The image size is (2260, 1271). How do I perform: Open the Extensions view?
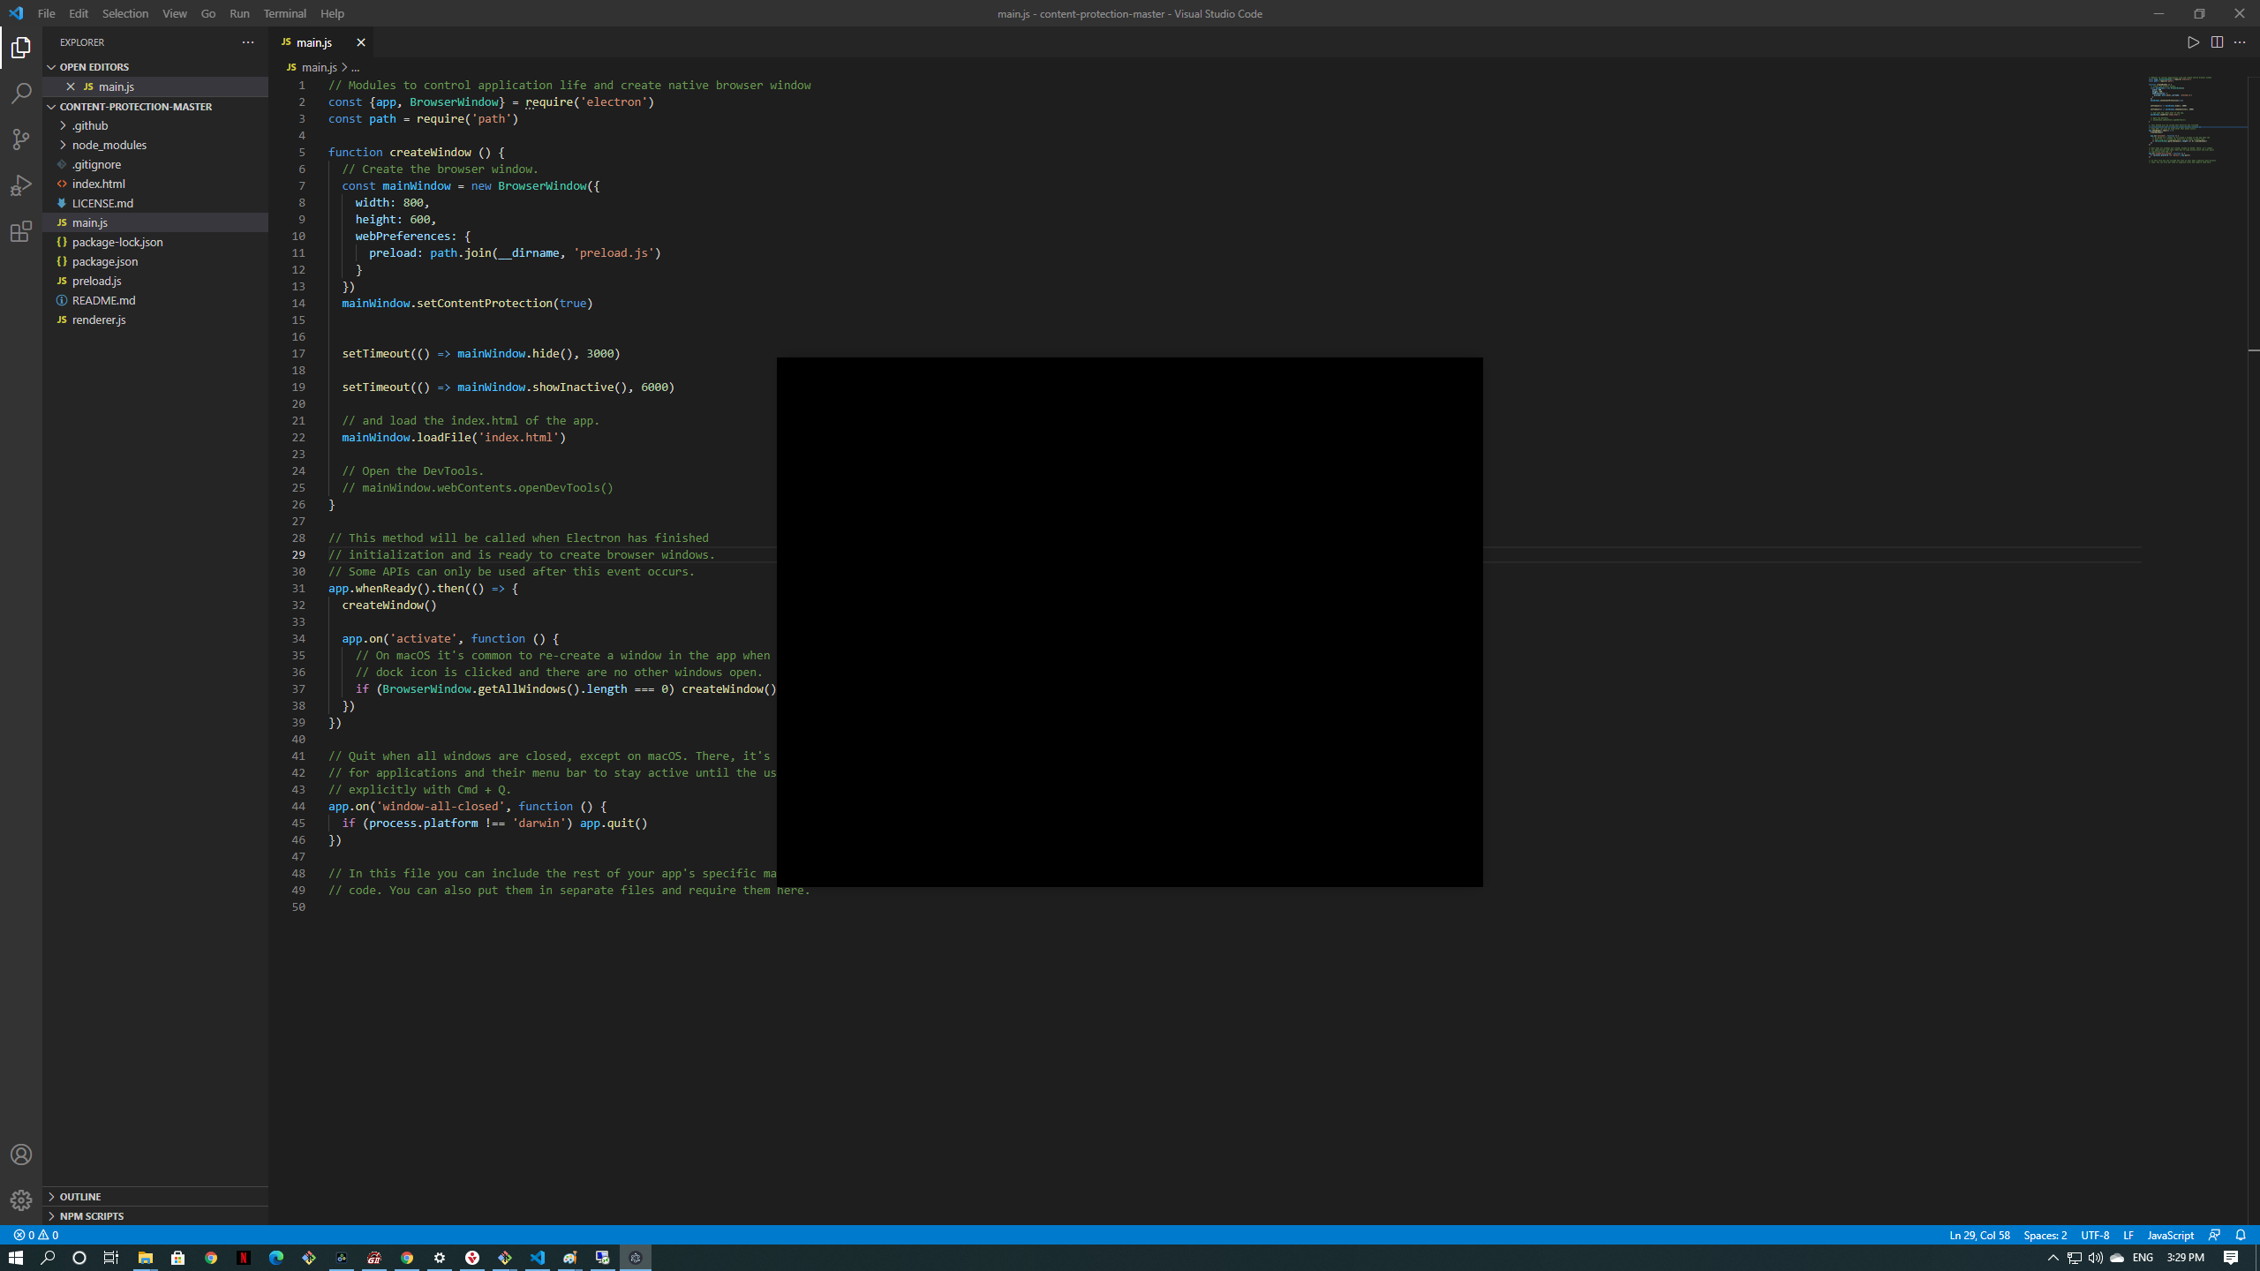point(21,231)
